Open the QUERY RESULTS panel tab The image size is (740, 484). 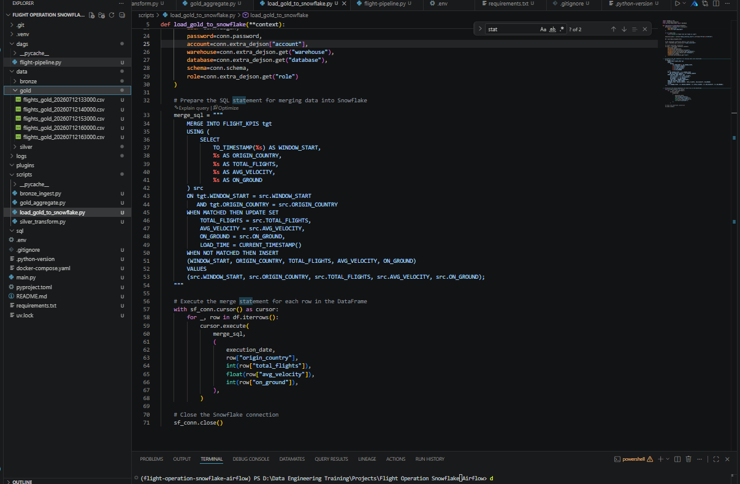point(331,459)
